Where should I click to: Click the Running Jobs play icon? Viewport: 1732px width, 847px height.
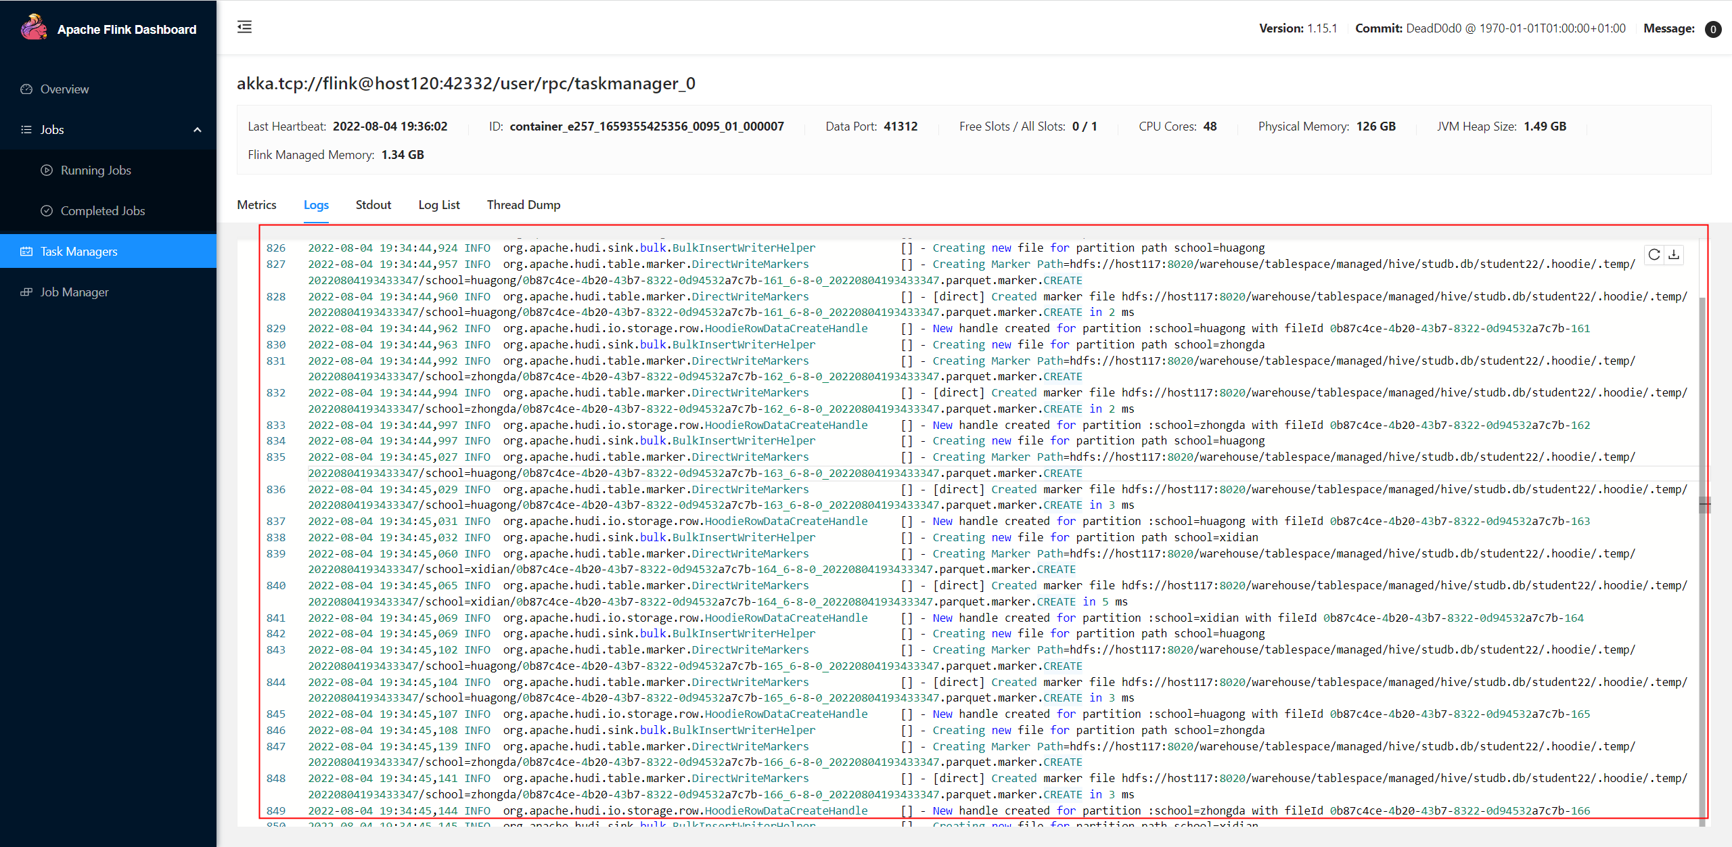(x=47, y=170)
